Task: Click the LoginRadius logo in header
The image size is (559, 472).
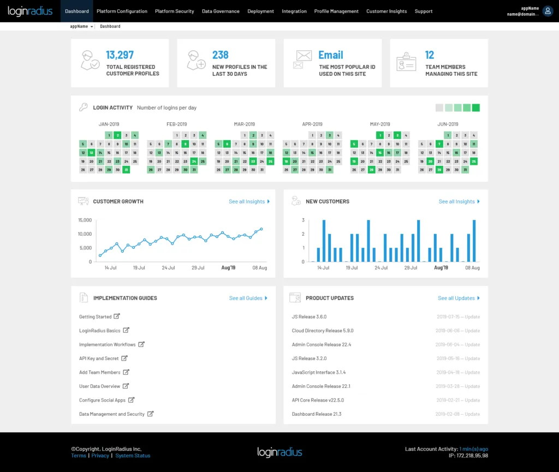Action: (x=30, y=11)
